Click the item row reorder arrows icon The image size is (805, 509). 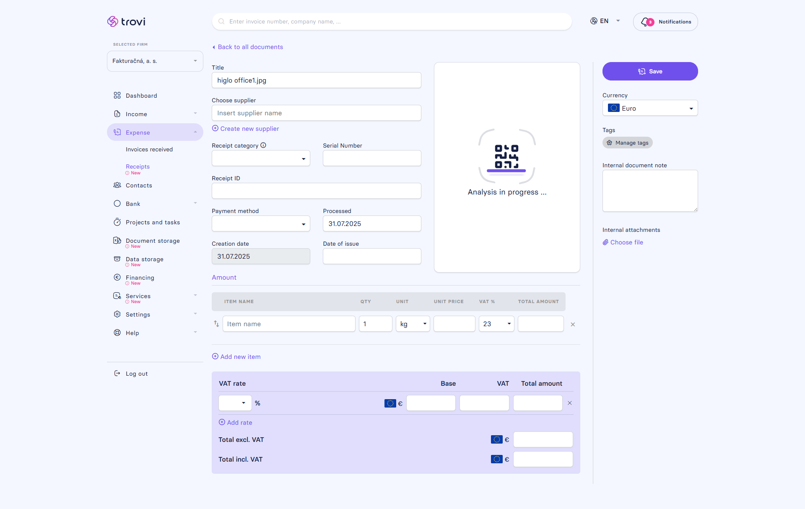pos(216,324)
